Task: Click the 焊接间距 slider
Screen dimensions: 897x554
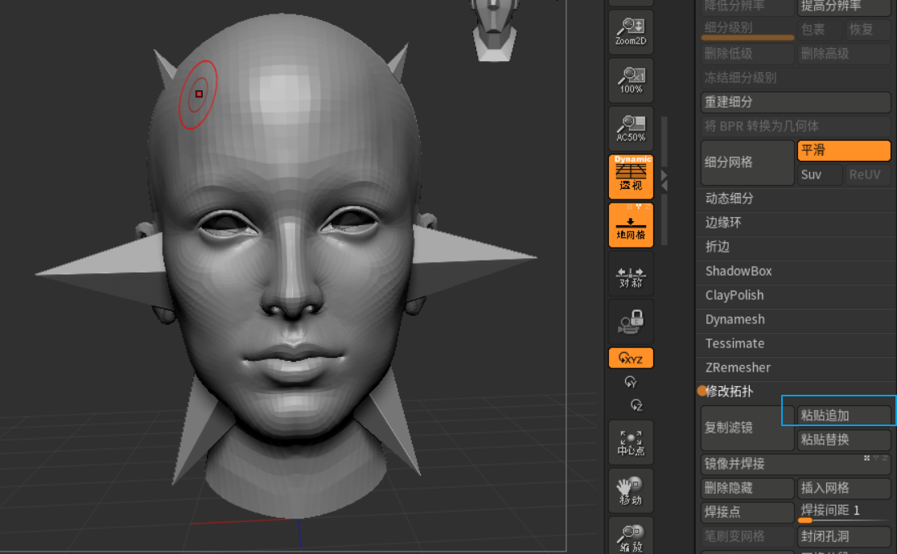Action: click(x=843, y=512)
